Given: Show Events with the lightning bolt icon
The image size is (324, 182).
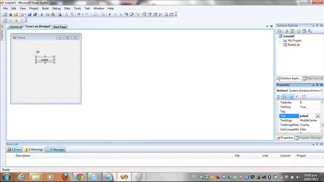Looking at the screenshot, I should (x=297, y=97).
